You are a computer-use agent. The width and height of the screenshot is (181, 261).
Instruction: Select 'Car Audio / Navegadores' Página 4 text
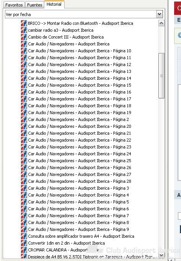78,195
